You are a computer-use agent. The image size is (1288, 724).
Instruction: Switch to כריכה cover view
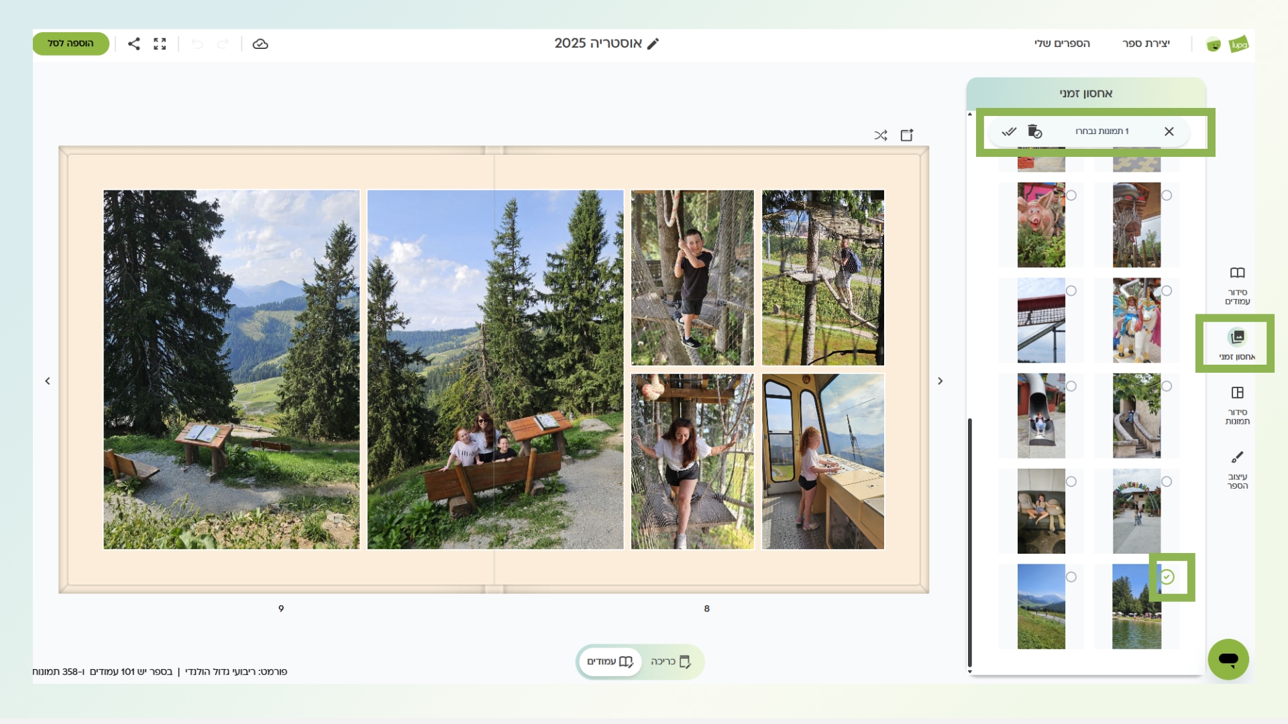click(670, 662)
